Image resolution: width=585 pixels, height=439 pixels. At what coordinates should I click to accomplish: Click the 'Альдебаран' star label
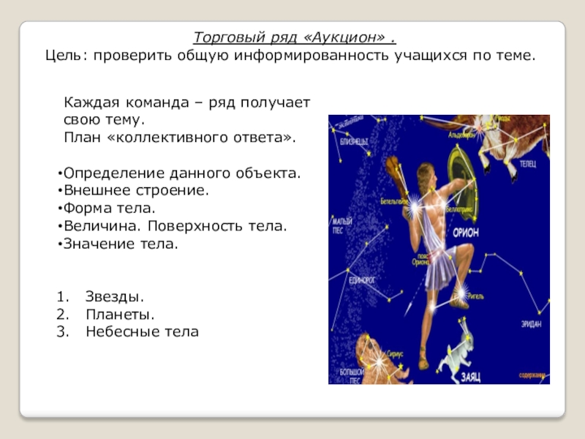coord(462,135)
